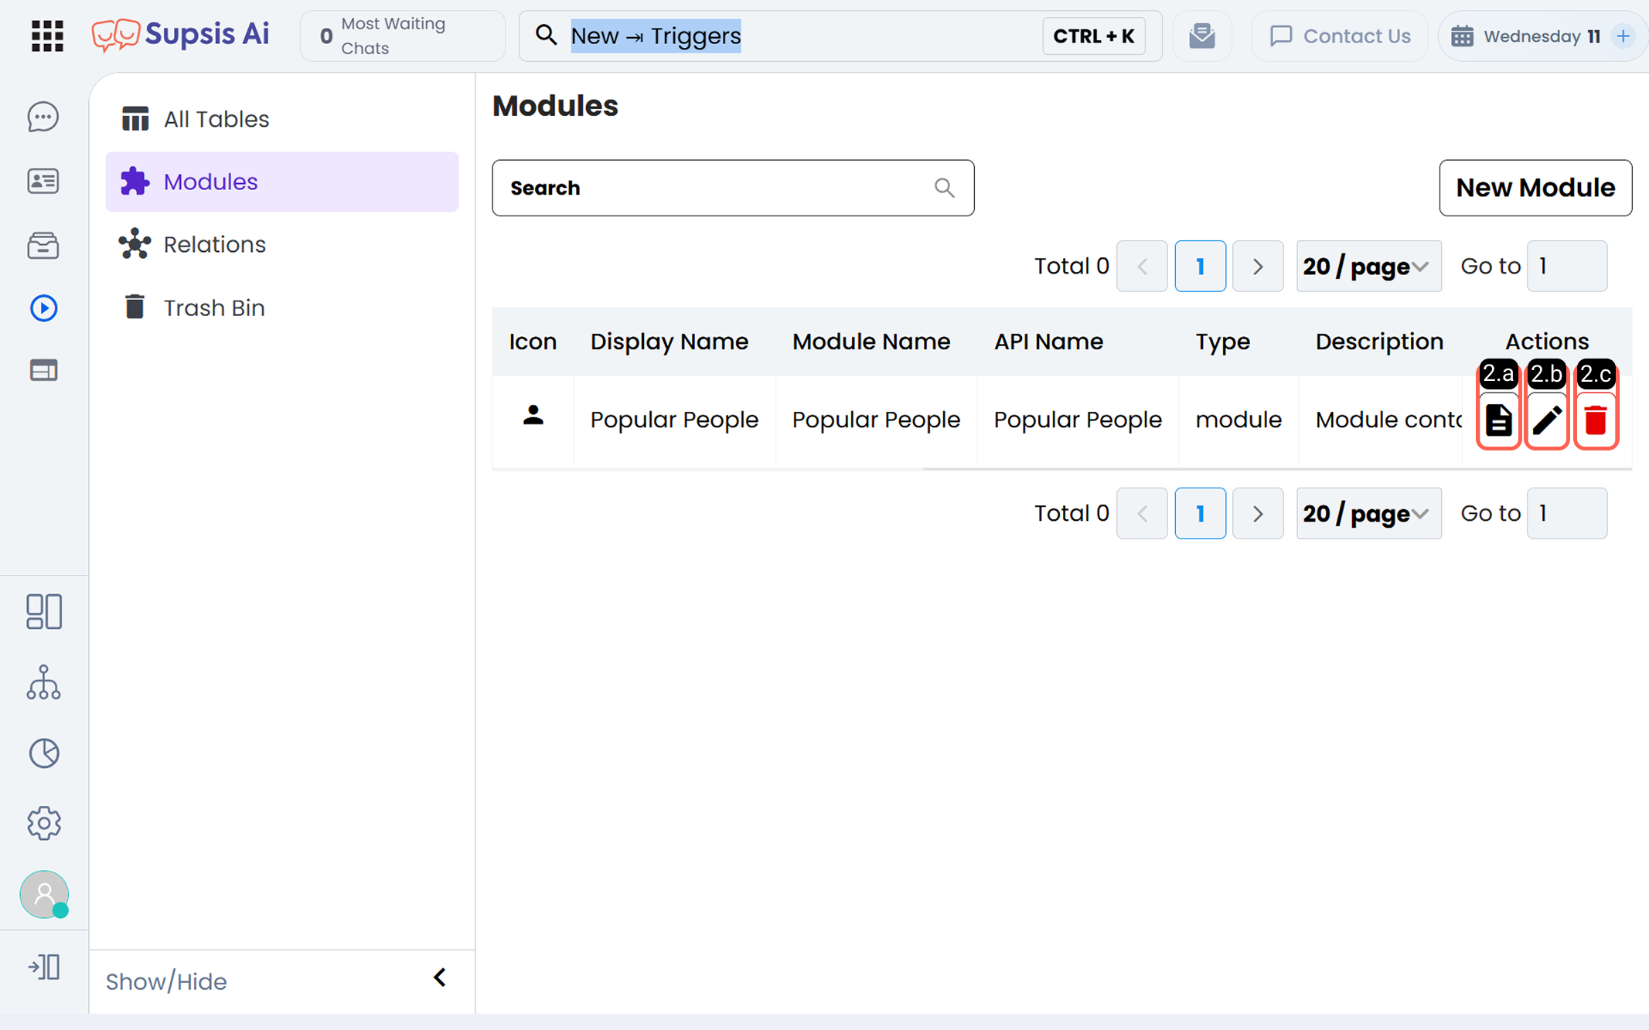1649x1030 pixels.
Task: View details document icon for Popular People
Action: point(1498,420)
